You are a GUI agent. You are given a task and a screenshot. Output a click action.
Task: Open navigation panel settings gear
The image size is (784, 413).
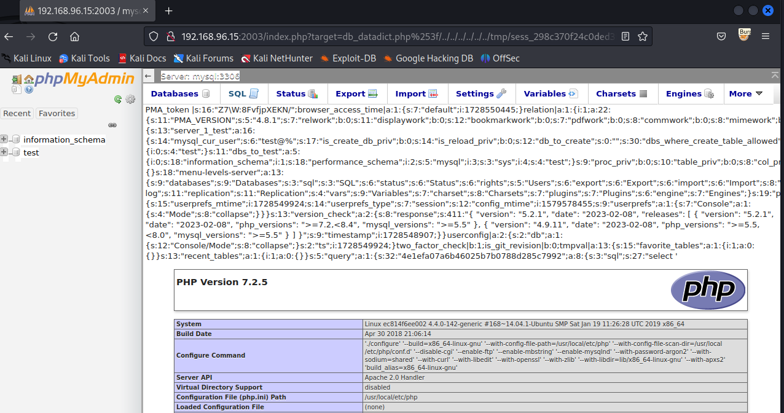point(130,99)
